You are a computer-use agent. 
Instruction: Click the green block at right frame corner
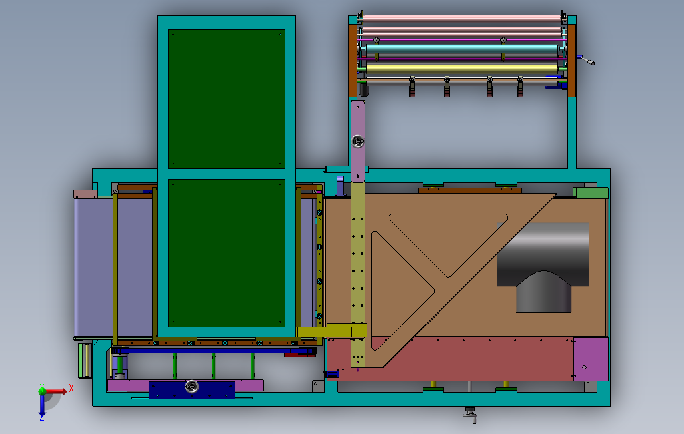tap(591, 192)
